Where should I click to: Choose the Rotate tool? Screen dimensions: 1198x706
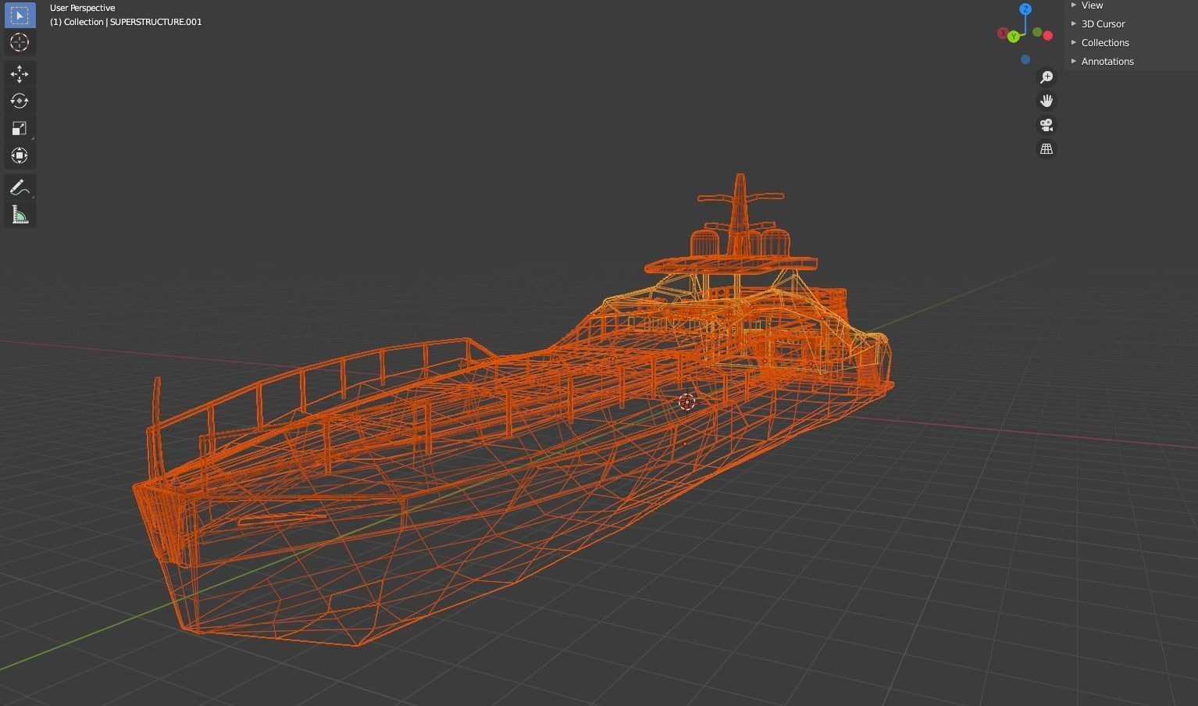tap(20, 101)
